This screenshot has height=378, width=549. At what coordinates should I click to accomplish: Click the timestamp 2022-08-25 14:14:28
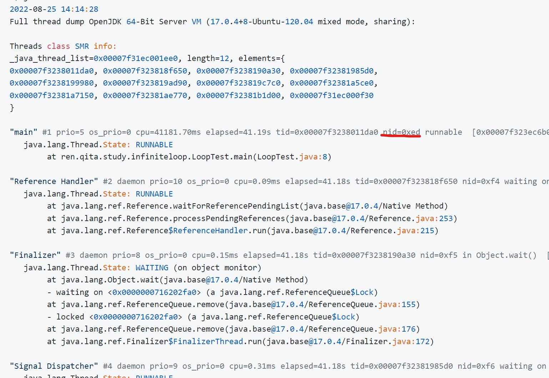coord(54,9)
